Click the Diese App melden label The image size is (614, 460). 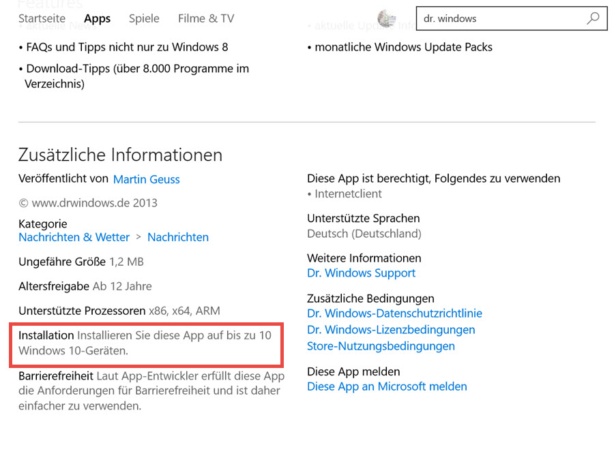tap(353, 371)
